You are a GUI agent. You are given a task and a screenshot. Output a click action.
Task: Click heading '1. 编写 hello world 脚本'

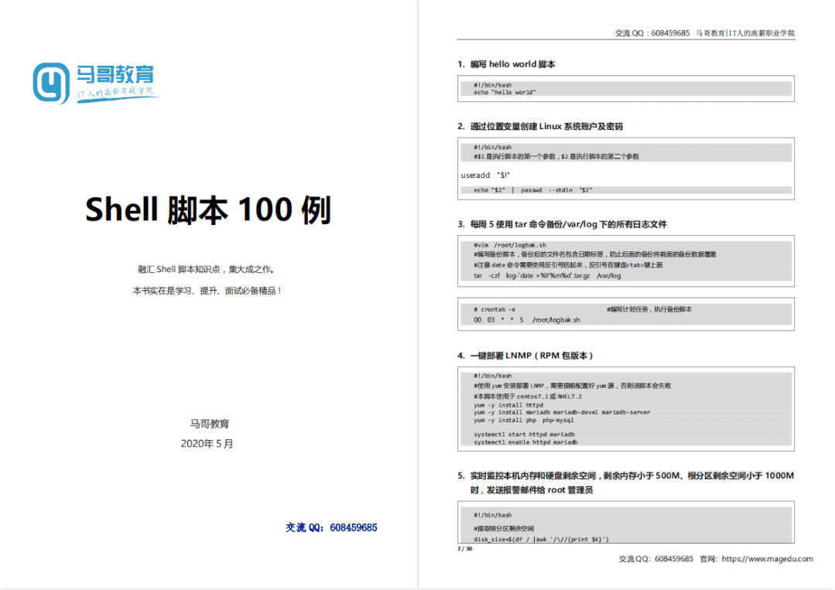[506, 64]
